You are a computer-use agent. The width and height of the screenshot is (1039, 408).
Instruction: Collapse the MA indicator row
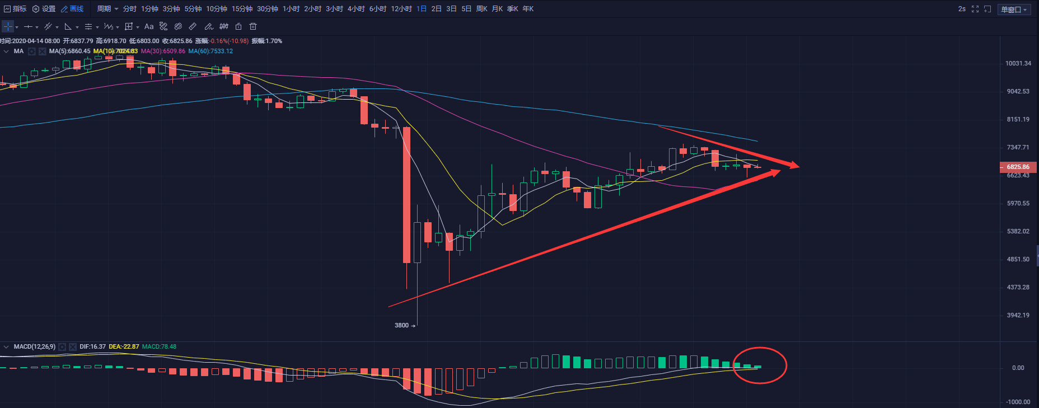pyautogui.click(x=6, y=51)
